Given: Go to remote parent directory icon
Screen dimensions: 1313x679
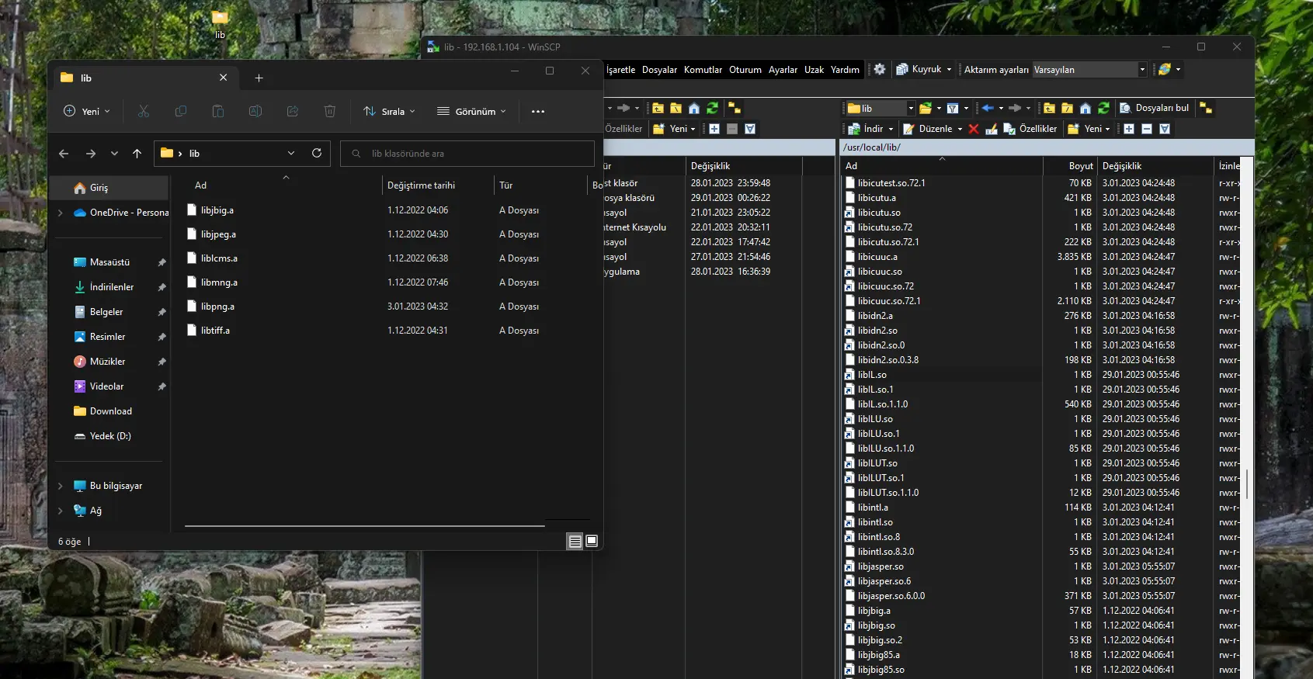Looking at the screenshot, I should point(1049,108).
